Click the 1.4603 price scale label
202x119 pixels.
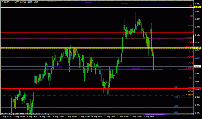tap(197, 105)
